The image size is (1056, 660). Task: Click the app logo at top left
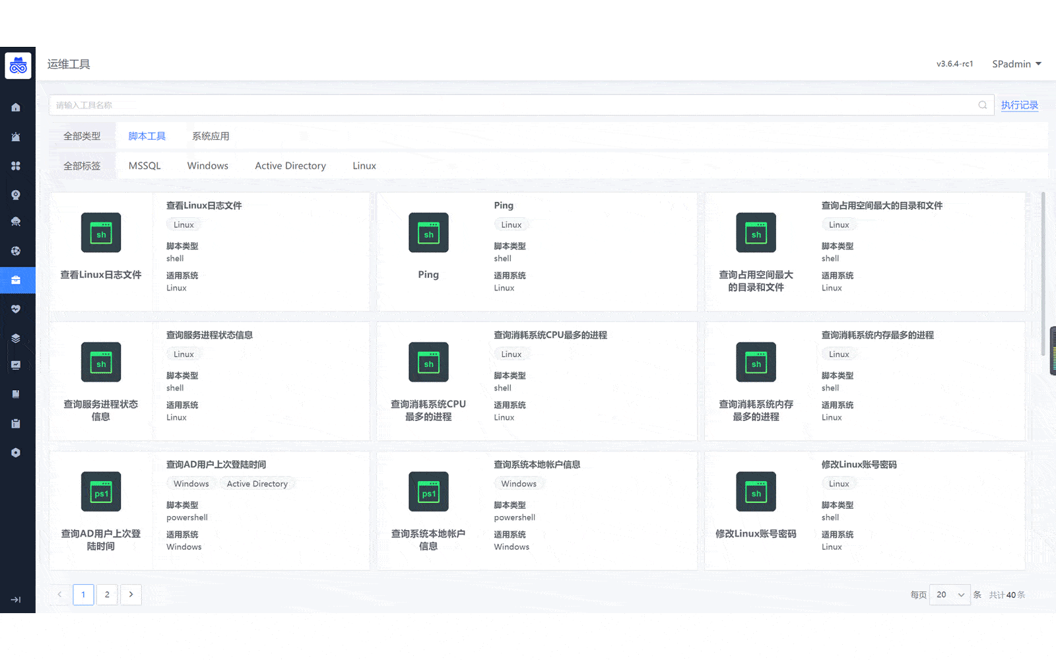pyautogui.click(x=18, y=65)
